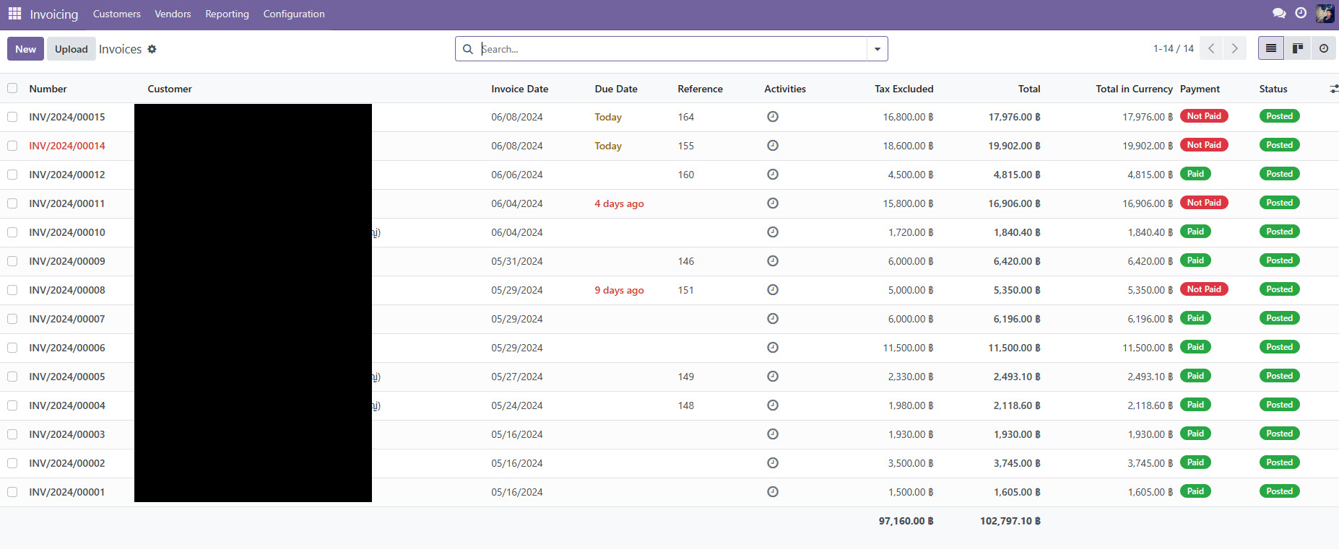Go to next page of invoices

click(x=1234, y=48)
